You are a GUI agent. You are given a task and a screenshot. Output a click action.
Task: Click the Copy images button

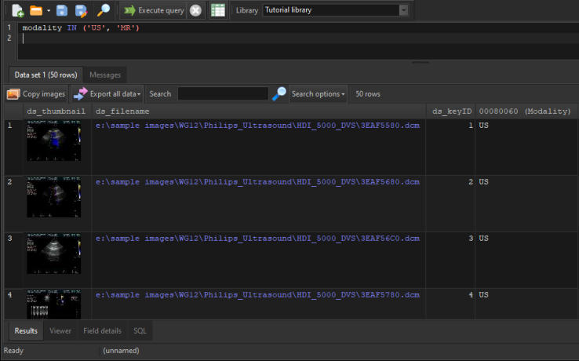click(36, 93)
